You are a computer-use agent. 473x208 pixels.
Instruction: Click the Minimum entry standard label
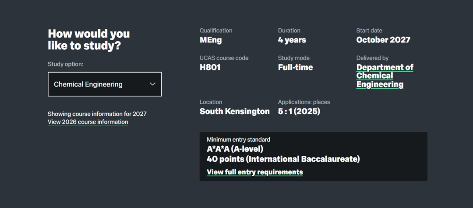(238, 139)
